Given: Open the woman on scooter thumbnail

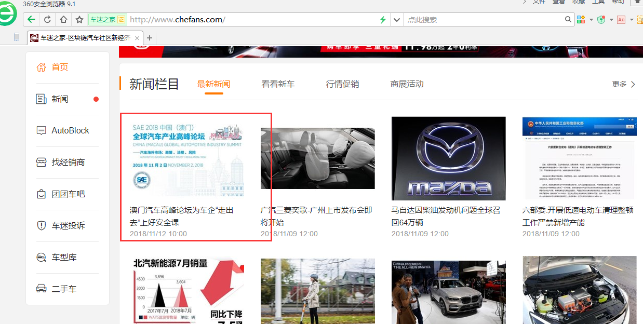Looking at the screenshot, I should tap(318, 291).
